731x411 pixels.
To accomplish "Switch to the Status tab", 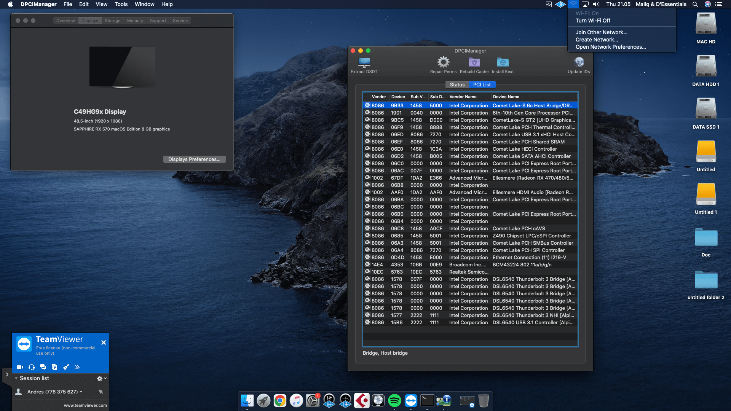I will point(457,84).
